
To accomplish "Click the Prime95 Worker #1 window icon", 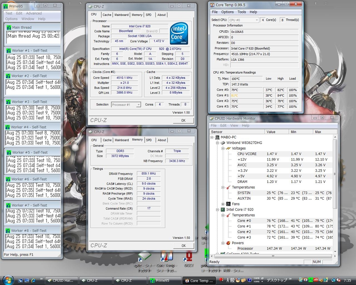I will tap(9, 51).
